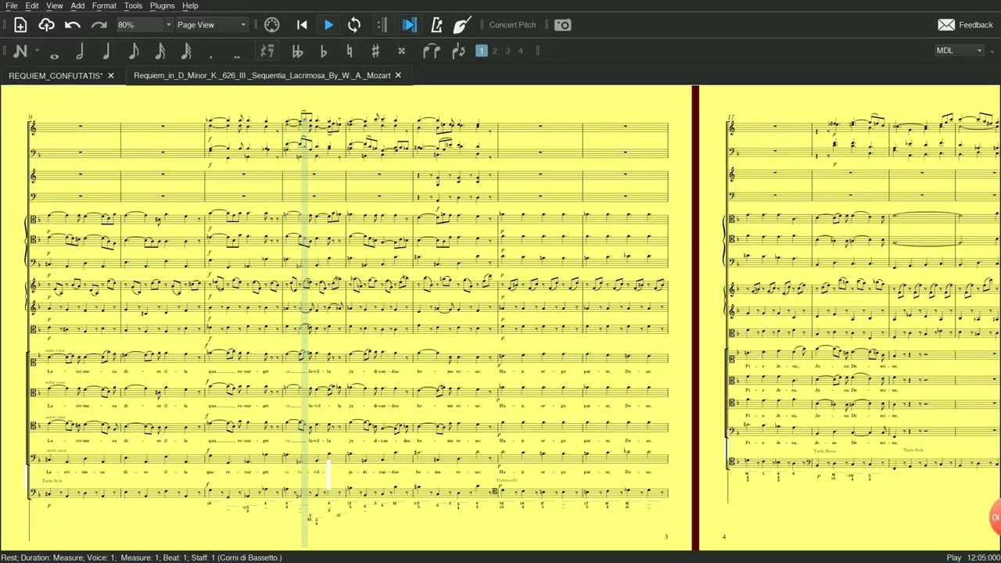Toggle play repeats
Viewport: 1001px width, 563px height.
(382, 25)
